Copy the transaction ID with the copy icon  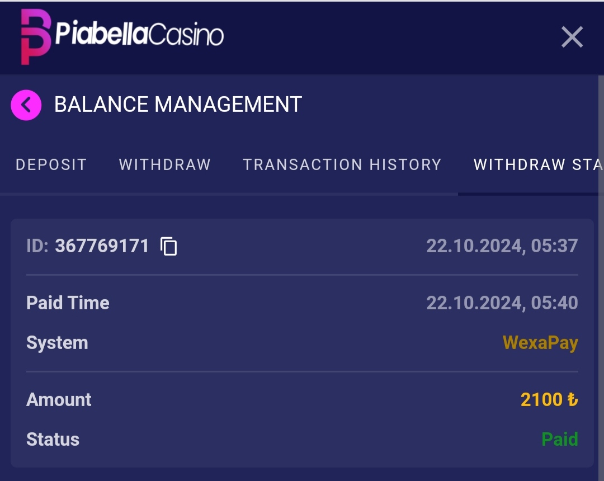[168, 246]
